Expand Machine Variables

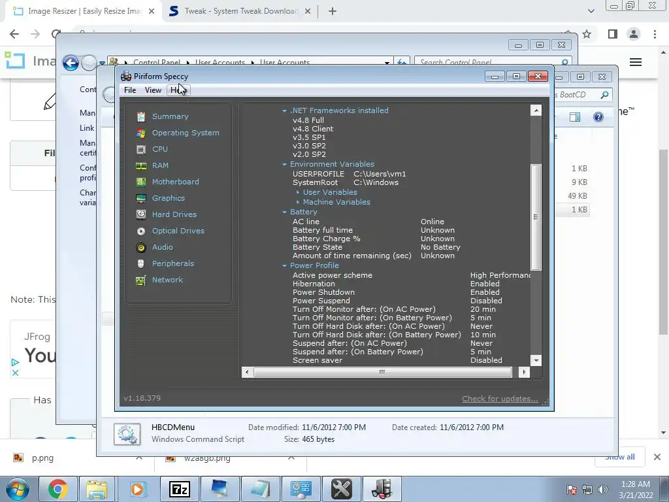[x=298, y=203]
